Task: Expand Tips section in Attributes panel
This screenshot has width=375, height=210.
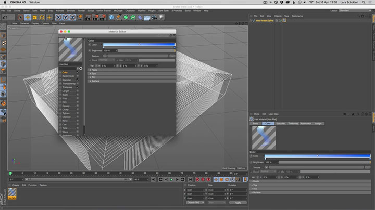Action: pyautogui.click(x=310, y=185)
